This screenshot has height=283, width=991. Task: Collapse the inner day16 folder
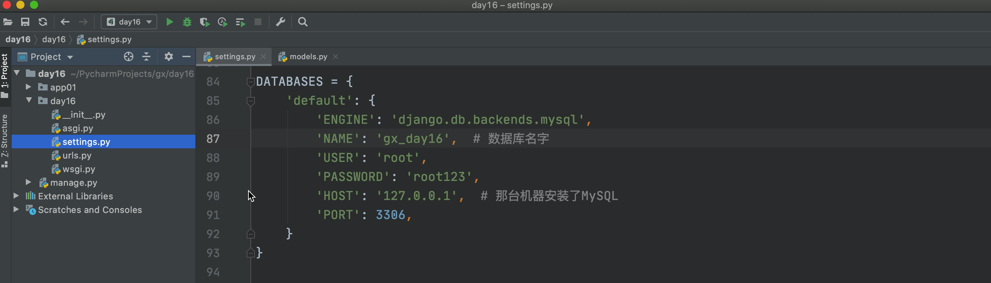pyautogui.click(x=29, y=100)
